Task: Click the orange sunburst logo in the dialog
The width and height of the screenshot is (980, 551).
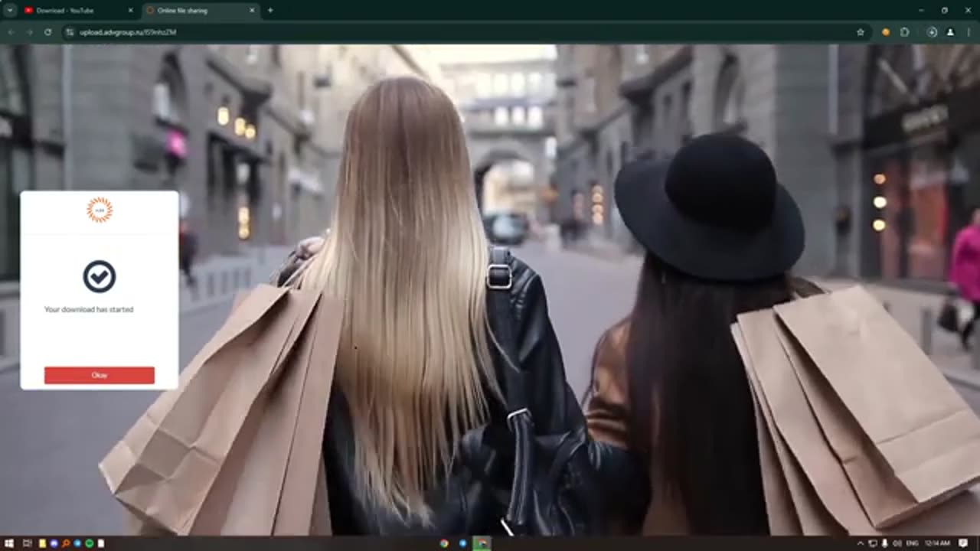Action: point(100,210)
